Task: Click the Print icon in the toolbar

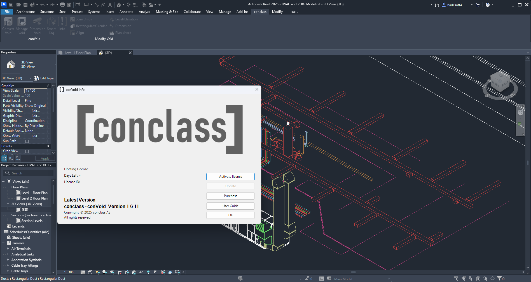Action: [62, 5]
